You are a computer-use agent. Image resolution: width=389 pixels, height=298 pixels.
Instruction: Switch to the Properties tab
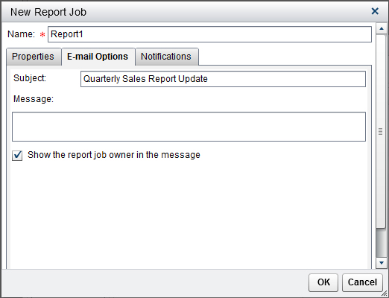coord(34,57)
